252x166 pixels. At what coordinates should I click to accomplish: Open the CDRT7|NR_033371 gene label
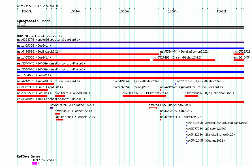point(44,160)
